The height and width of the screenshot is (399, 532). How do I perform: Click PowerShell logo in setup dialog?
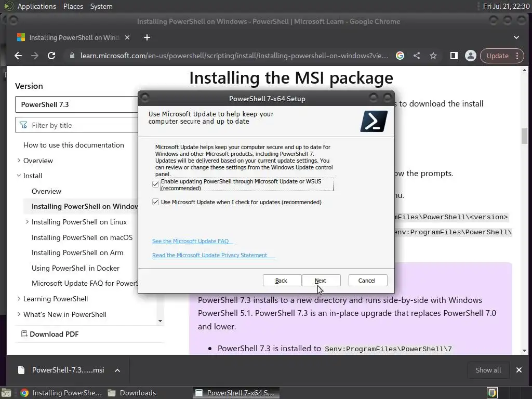point(374,121)
